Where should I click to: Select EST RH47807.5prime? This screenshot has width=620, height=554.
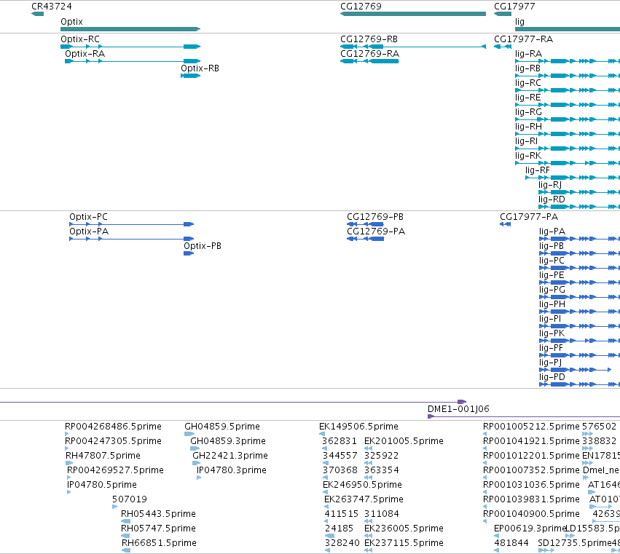(69, 463)
